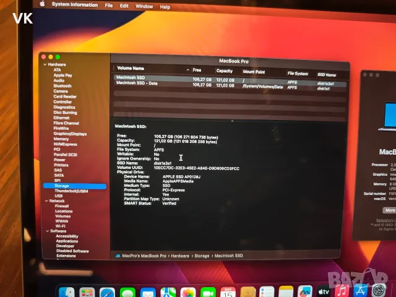Click Hardware in the path bar
The image size is (396, 297).
(x=180, y=256)
